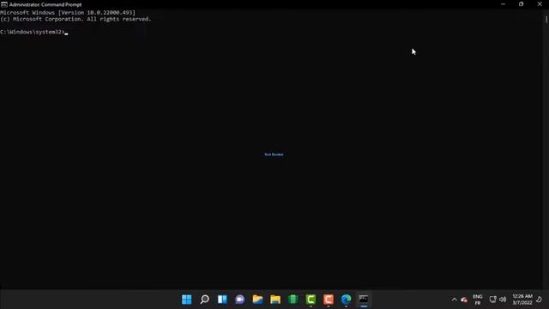The height and width of the screenshot is (309, 549).
Task: Show hidden system tray icons
Action: [x=454, y=300]
